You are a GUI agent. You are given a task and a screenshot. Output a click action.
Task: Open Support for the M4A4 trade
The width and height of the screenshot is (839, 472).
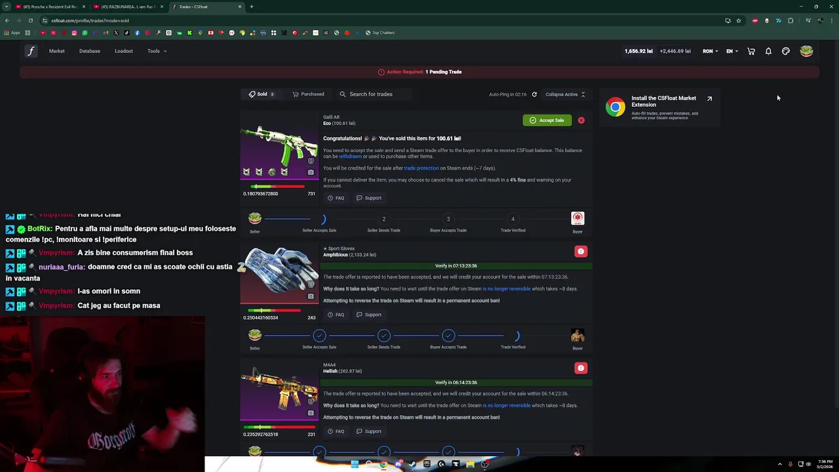pyautogui.click(x=369, y=431)
